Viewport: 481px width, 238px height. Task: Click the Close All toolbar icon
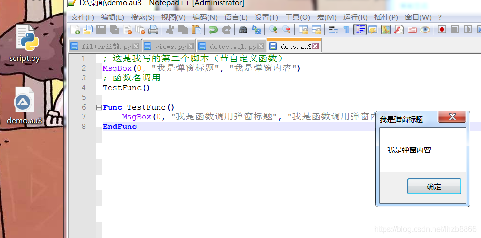140,30
